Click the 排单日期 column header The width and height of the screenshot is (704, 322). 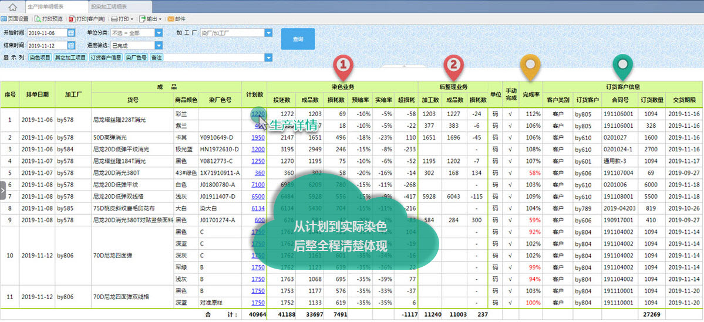(37, 94)
